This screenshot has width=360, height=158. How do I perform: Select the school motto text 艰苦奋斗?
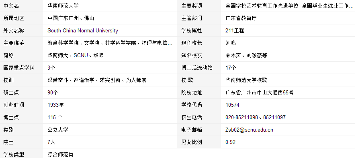[58, 80]
